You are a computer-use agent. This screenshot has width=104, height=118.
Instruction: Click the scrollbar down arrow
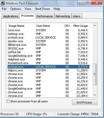95,95
